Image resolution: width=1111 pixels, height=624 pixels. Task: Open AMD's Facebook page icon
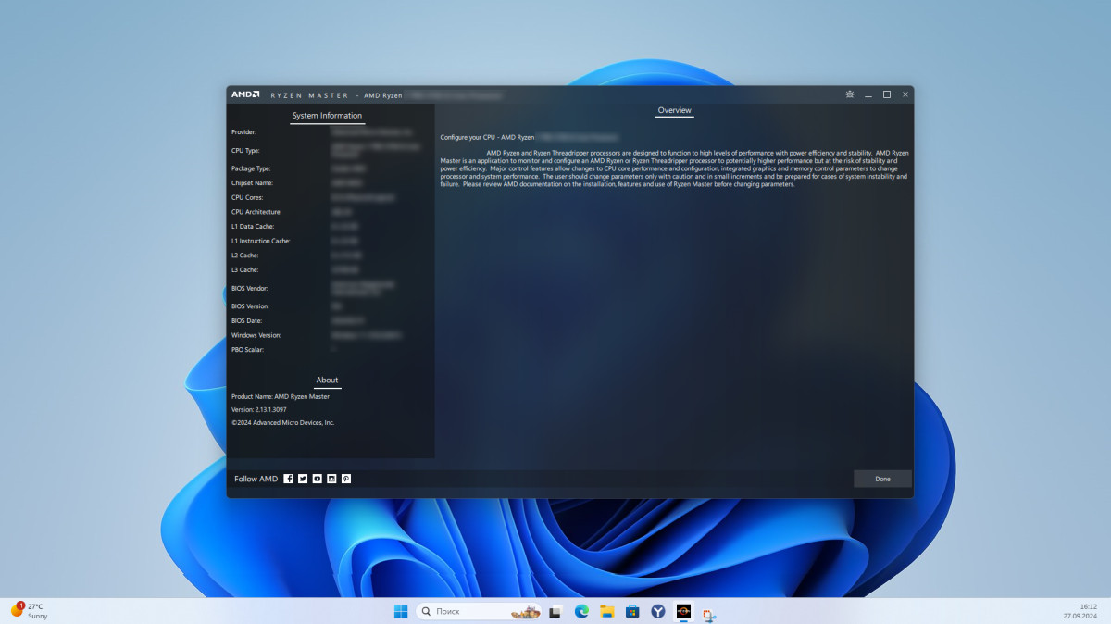coord(288,479)
